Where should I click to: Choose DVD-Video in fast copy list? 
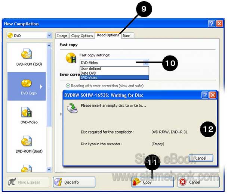[x=114, y=78]
